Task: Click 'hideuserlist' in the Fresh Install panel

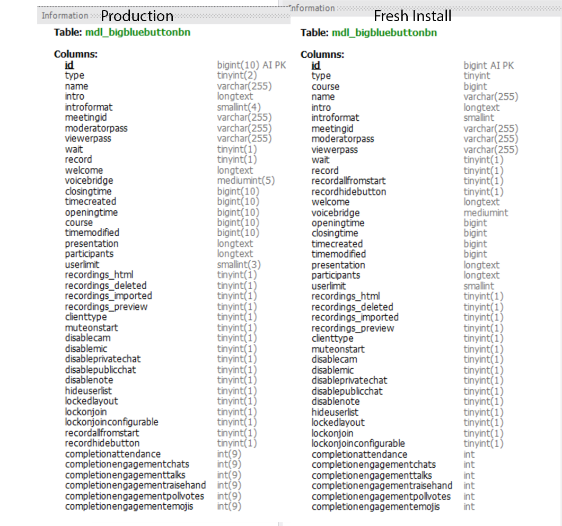Action: point(335,413)
